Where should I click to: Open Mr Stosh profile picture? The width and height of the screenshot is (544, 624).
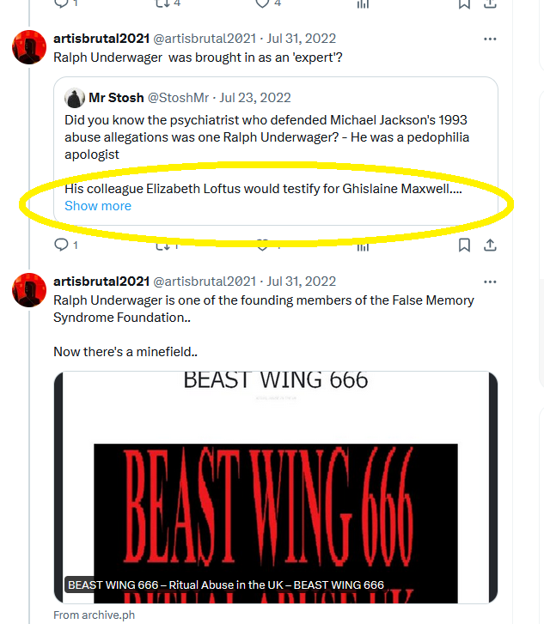point(75,98)
